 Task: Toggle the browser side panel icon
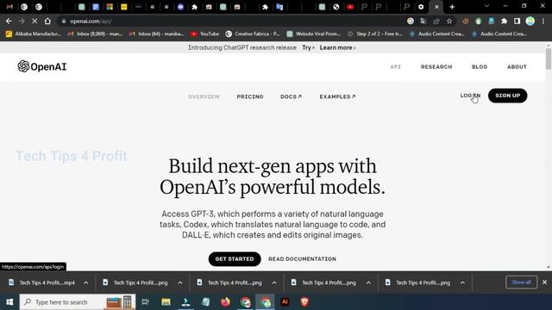(517, 21)
